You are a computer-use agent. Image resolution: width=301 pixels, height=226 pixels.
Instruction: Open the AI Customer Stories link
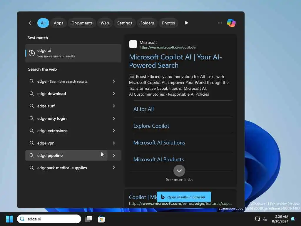point(147,94)
